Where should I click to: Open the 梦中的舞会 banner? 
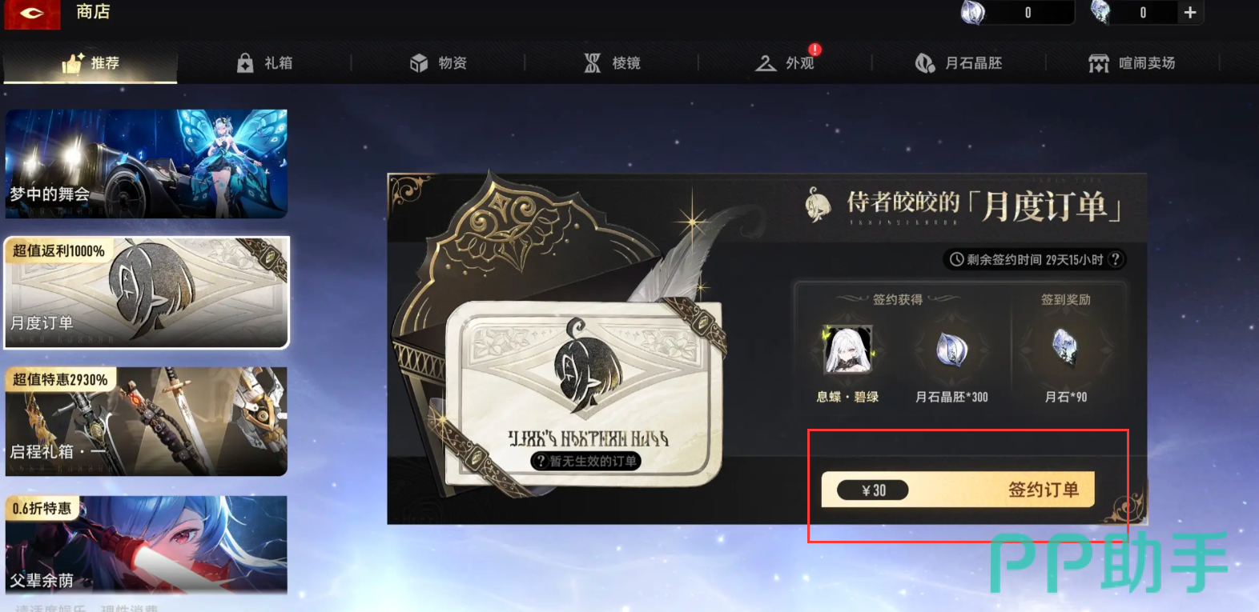point(147,164)
